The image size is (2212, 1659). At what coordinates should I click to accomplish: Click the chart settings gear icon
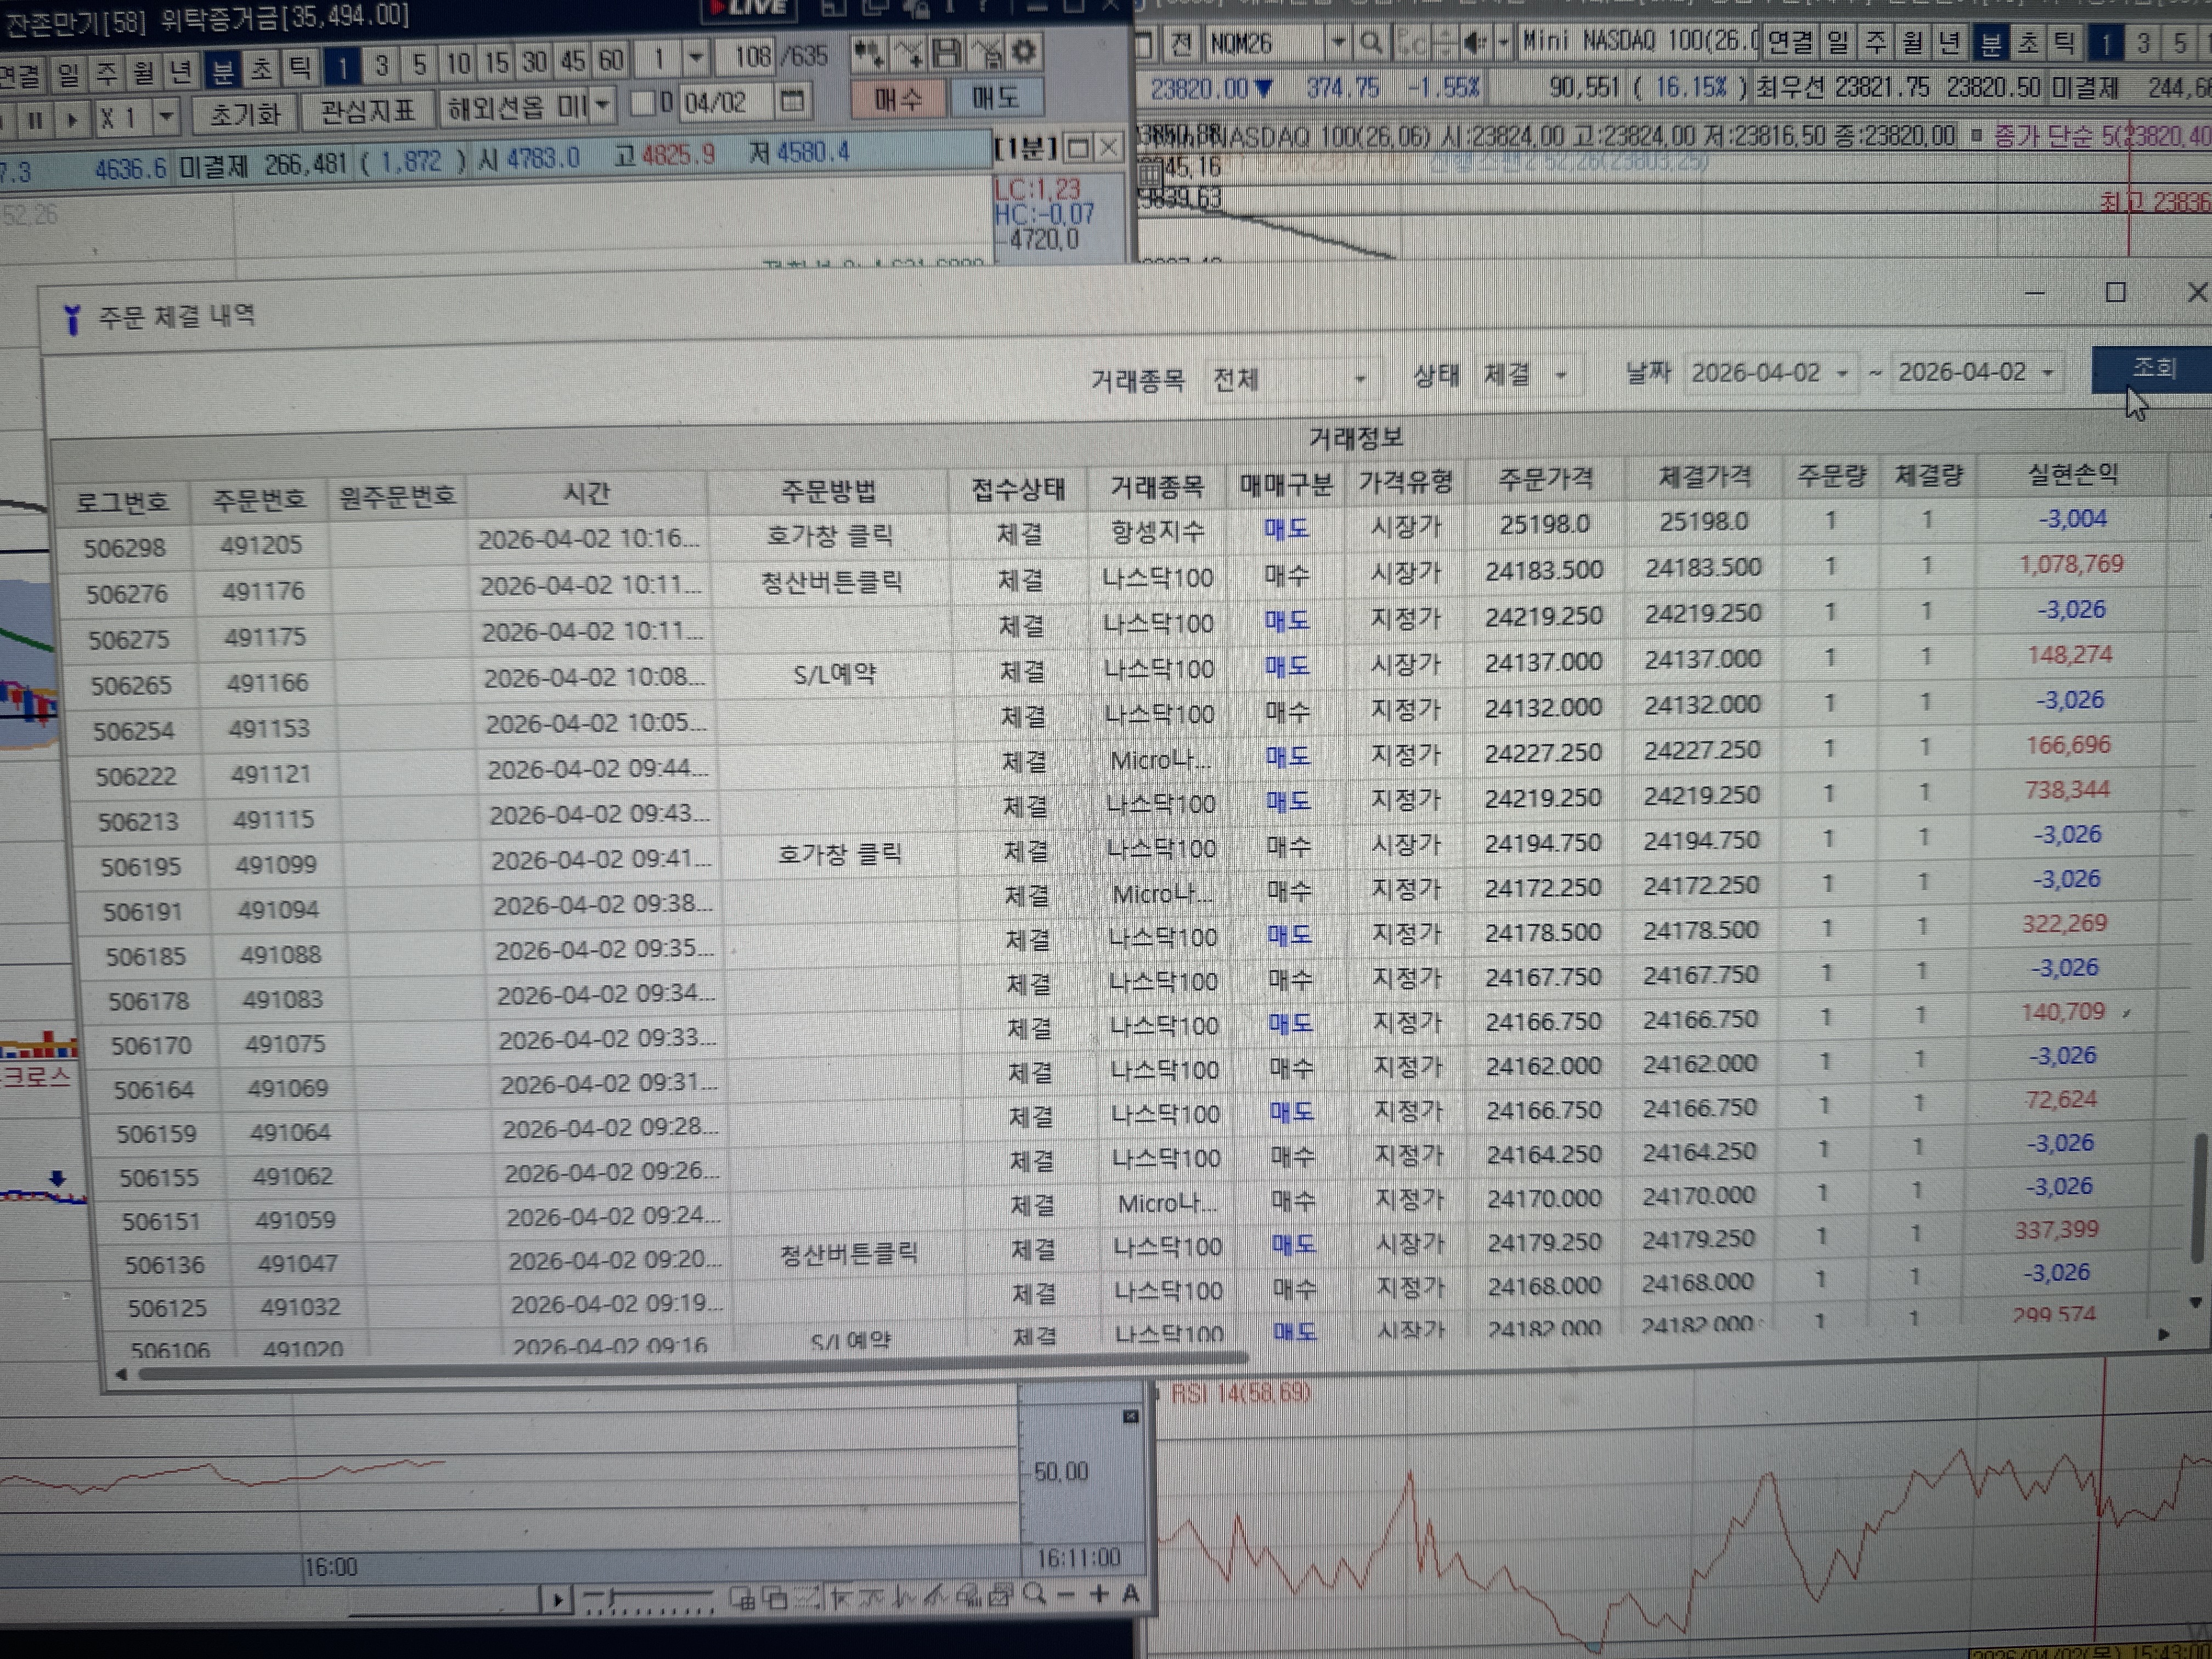[x=1025, y=52]
